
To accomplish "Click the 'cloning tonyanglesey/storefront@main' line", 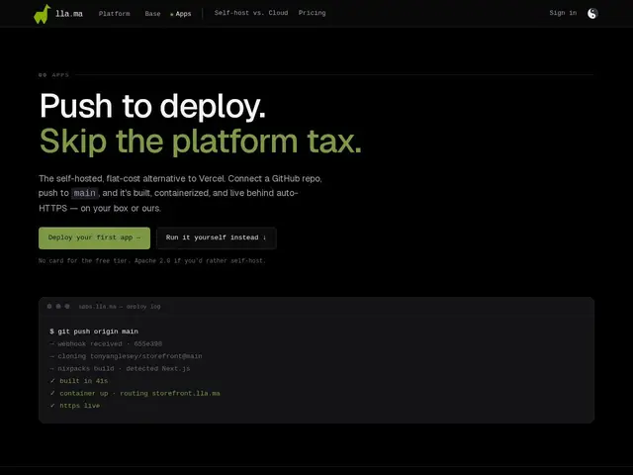I will coord(126,356).
